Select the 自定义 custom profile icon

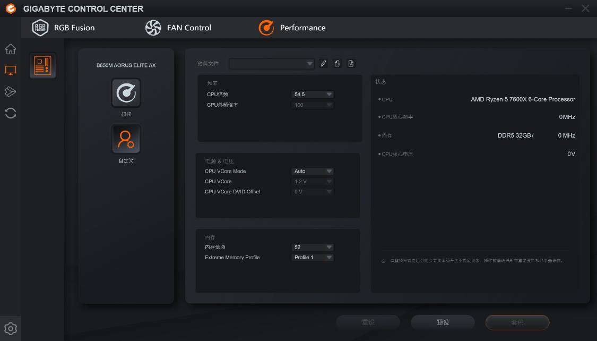point(126,139)
